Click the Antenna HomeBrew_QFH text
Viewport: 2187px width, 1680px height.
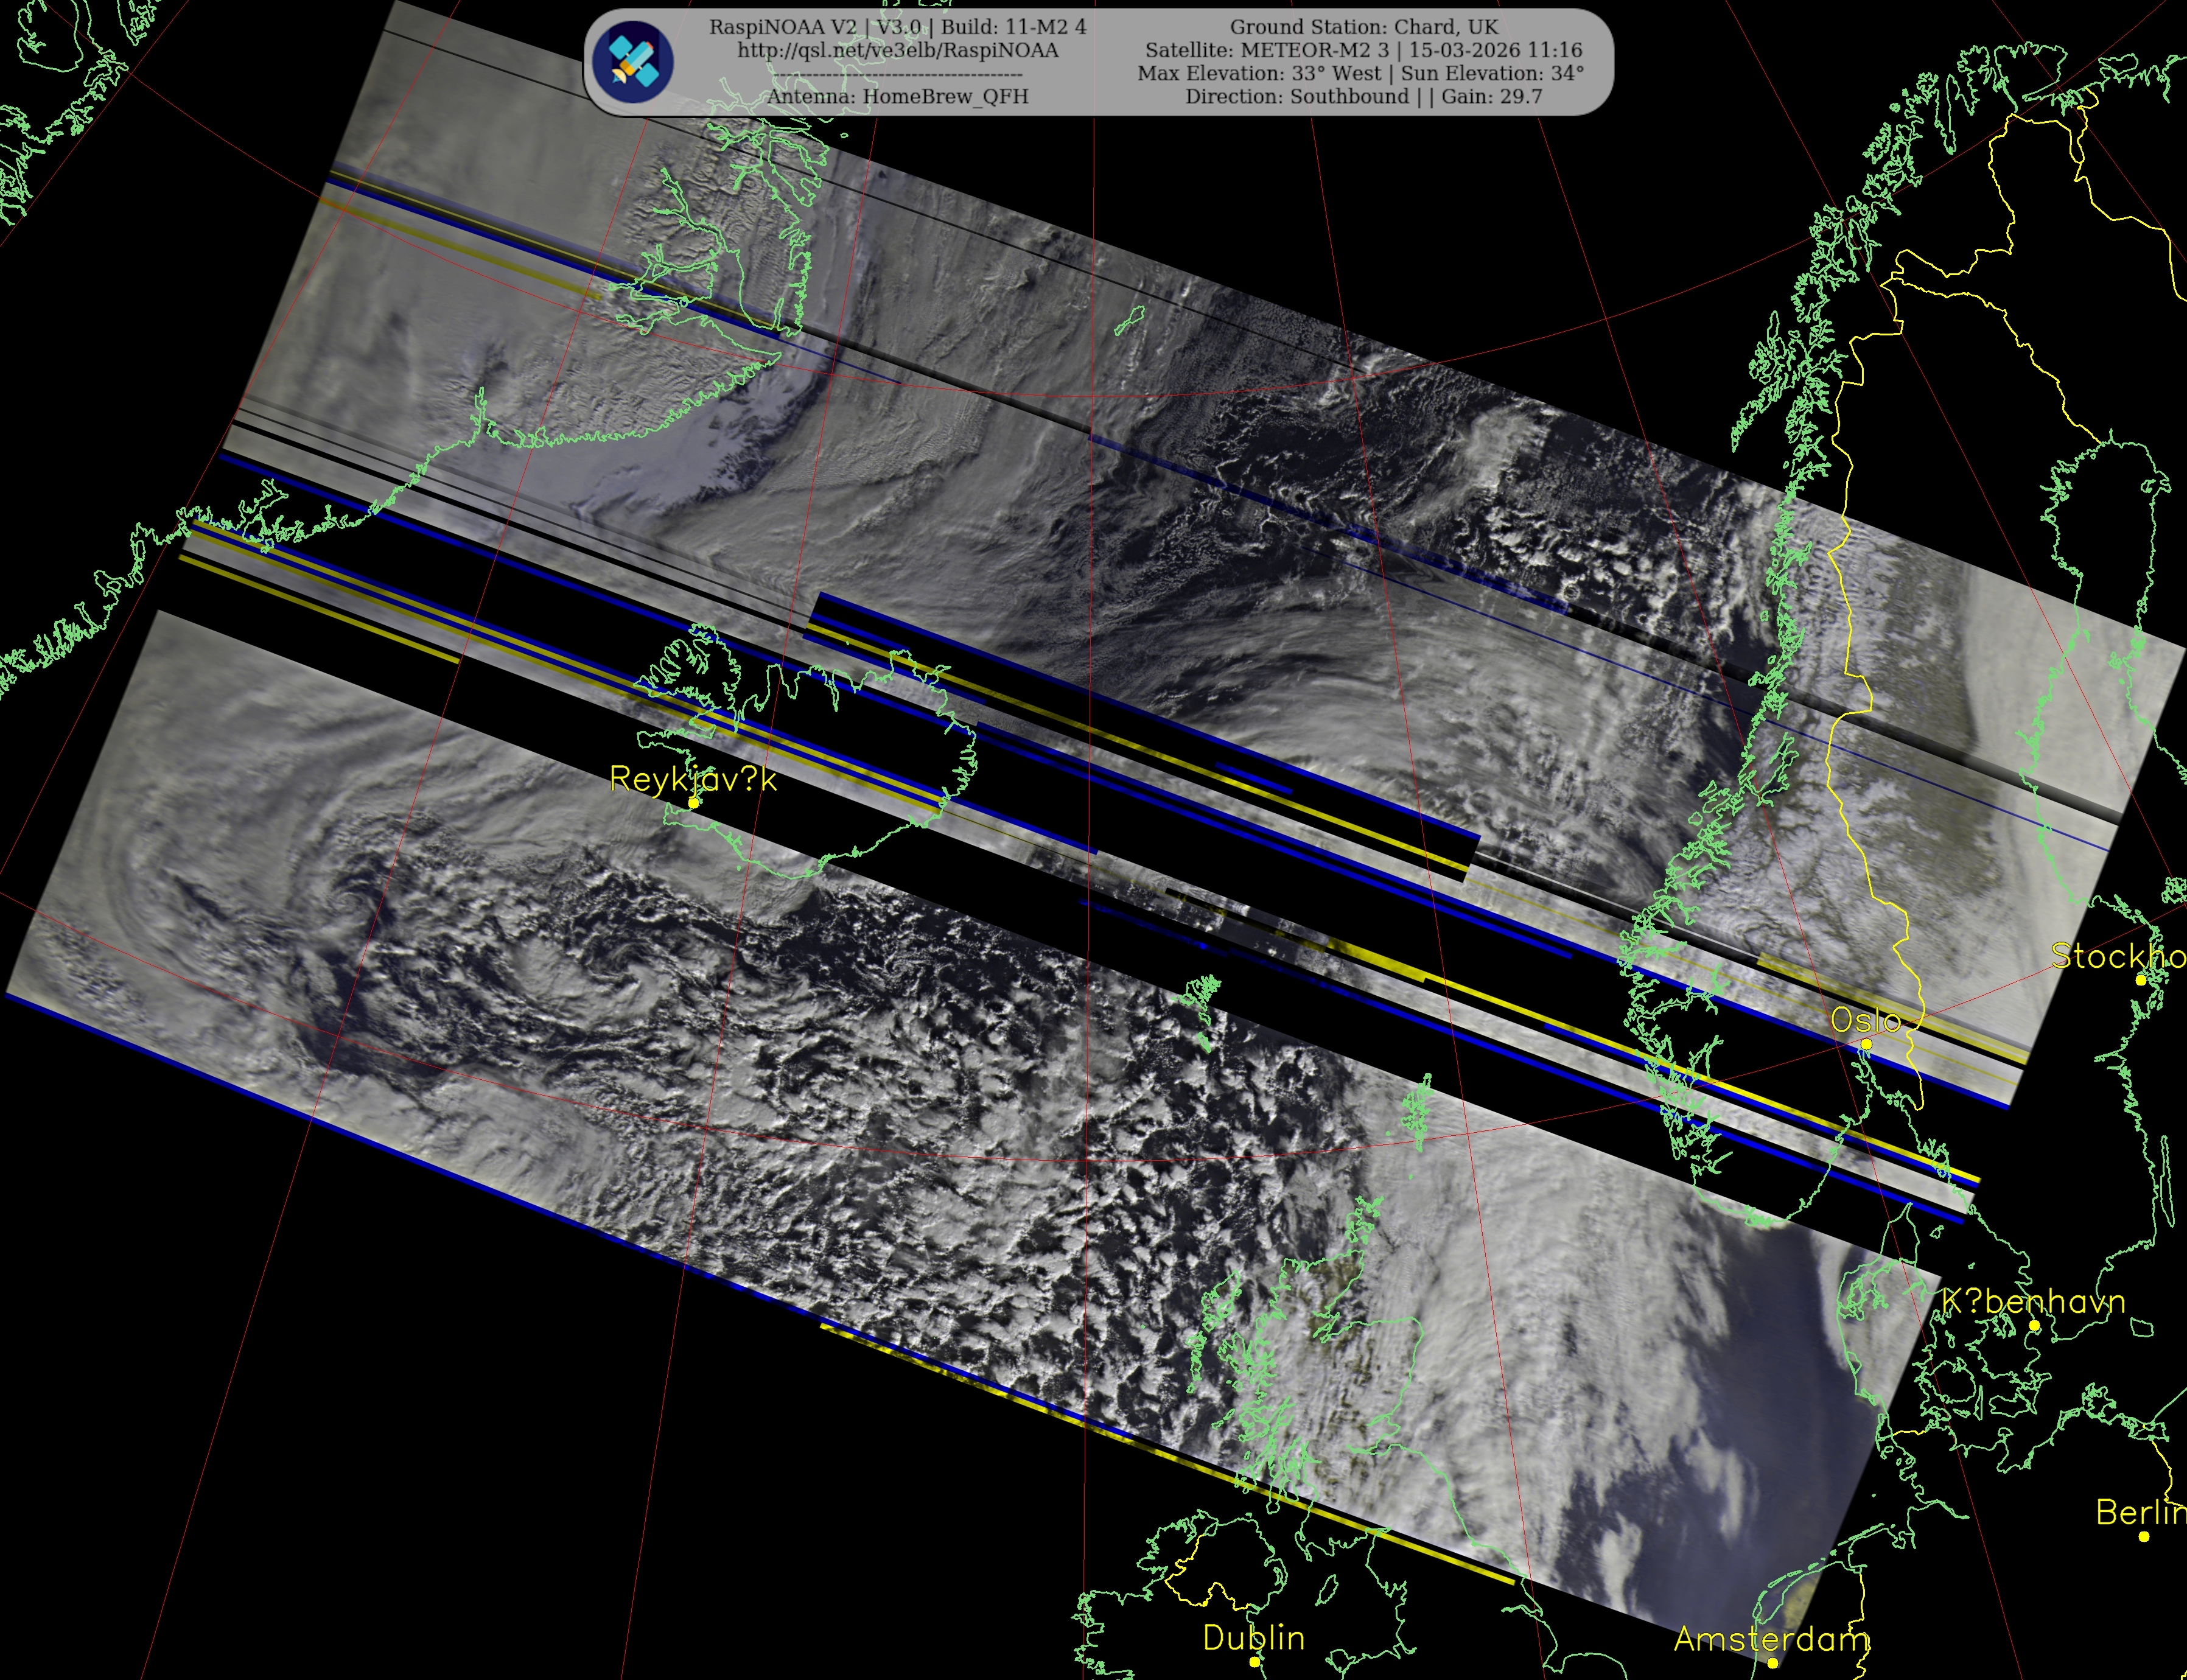click(897, 96)
